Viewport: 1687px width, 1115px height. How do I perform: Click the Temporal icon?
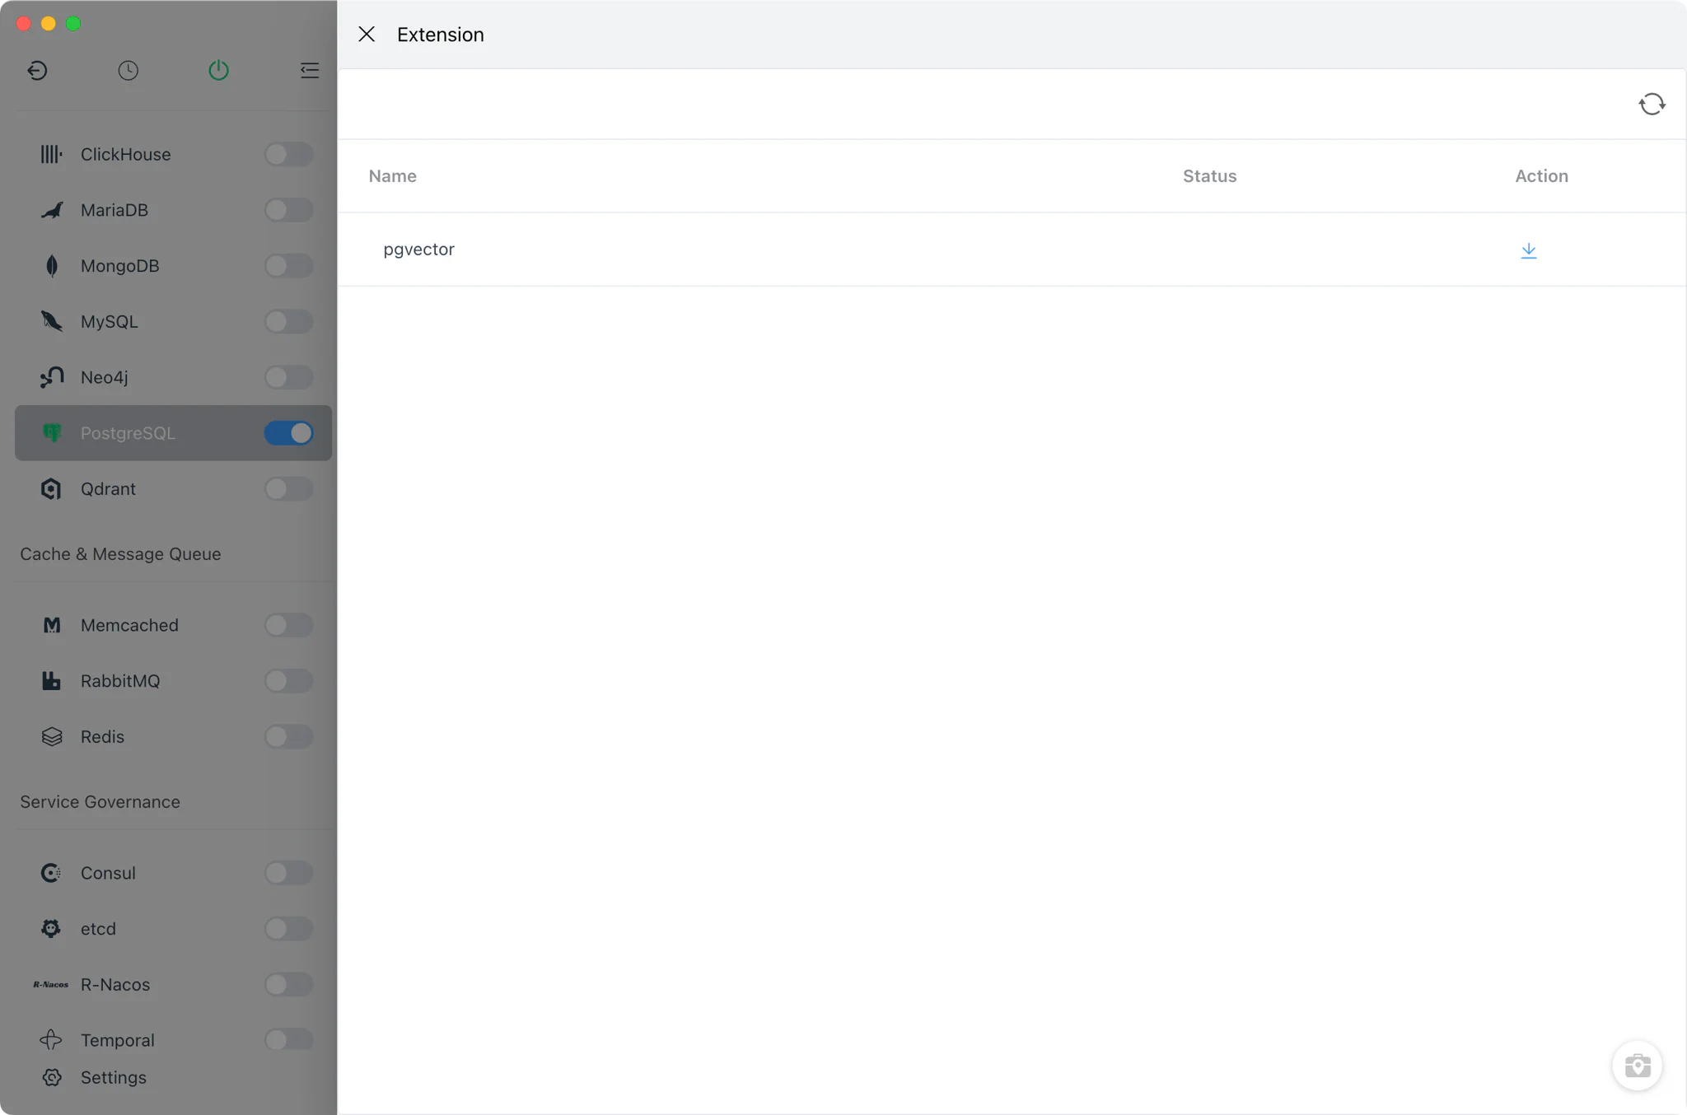click(51, 1040)
